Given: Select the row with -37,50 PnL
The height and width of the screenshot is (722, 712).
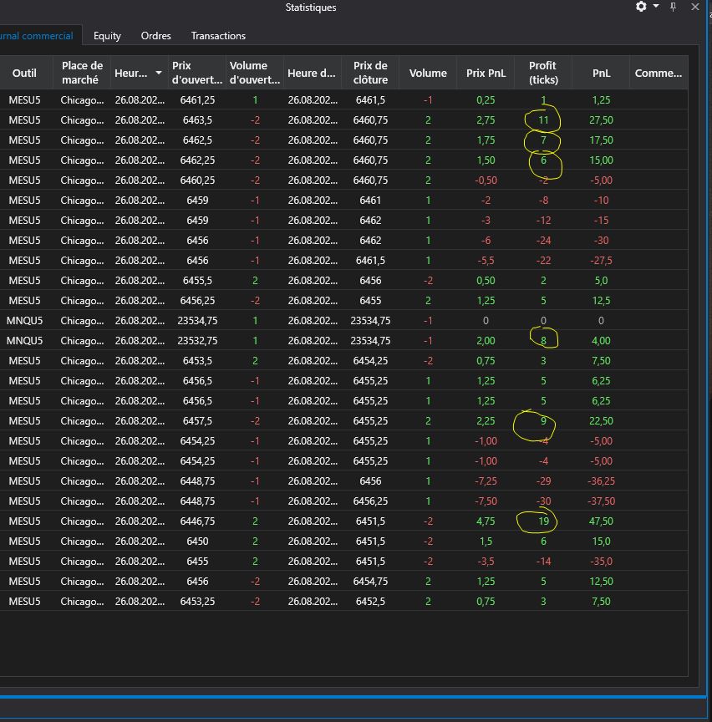Looking at the screenshot, I should 334,501.
